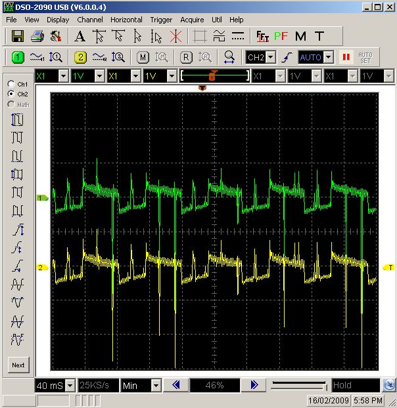Viewport: 397px width, 408px height.
Task: Click the horizontal zoom magnifier icon
Action: [229, 57]
